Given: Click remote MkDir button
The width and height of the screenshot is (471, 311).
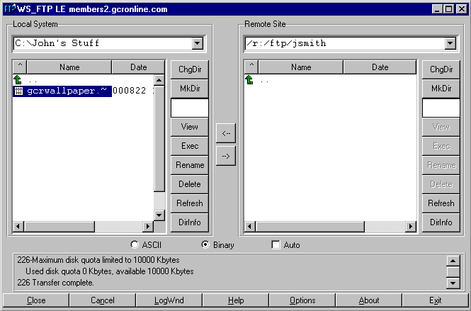Looking at the screenshot, I should coord(441,89).
